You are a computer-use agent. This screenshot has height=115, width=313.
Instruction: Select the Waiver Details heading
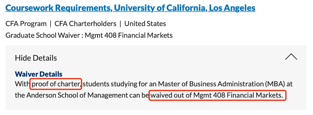39,74
